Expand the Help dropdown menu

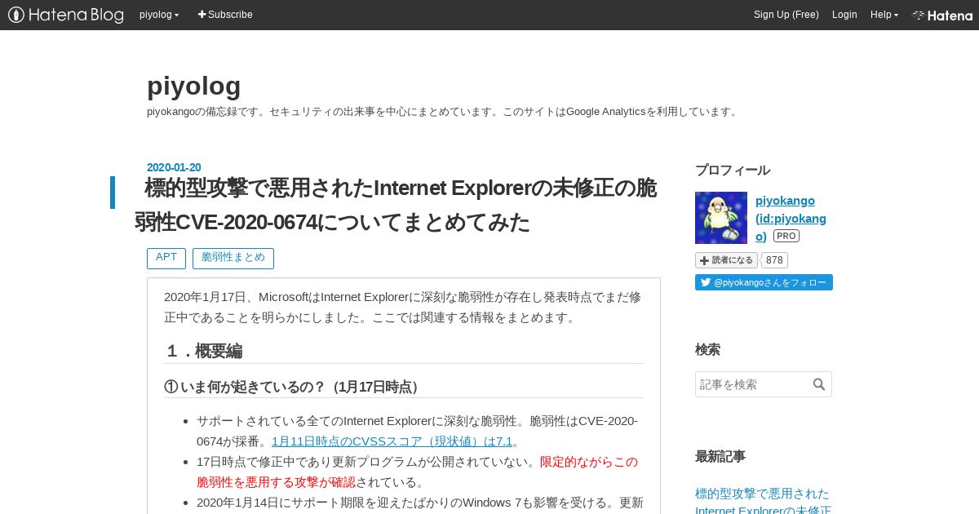[x=884, y=15]
